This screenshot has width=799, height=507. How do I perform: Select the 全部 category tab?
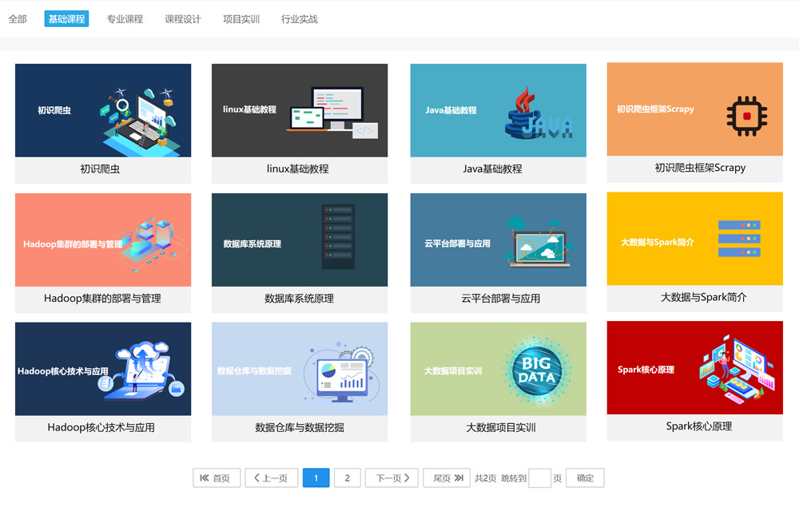tap(18, 19)
